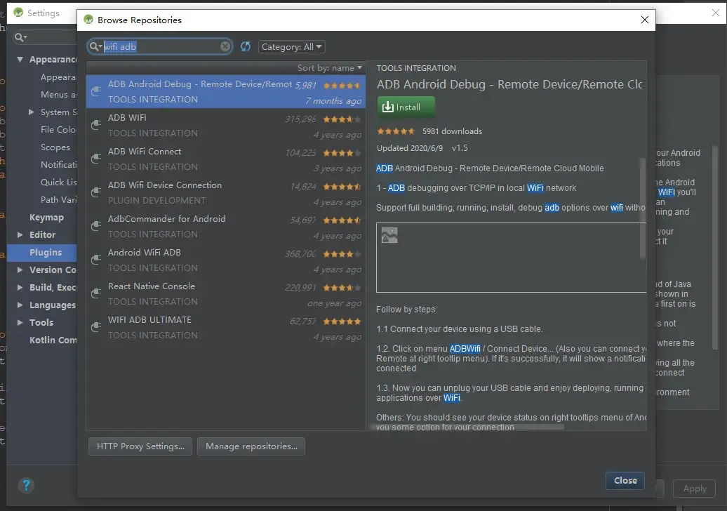The width and height of the screenshot is (727, 511).
Task: Open the Category: All dropdown
Action: [x=291, y=46]
